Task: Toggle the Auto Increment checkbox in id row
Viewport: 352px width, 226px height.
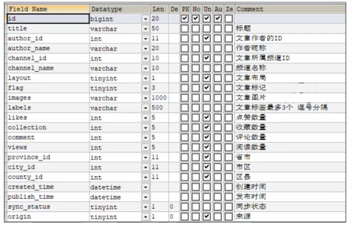Action: 218,18
